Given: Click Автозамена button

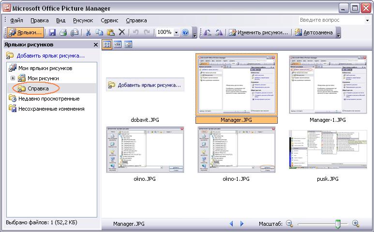Looking at the screenshot, I should point(314,32).
